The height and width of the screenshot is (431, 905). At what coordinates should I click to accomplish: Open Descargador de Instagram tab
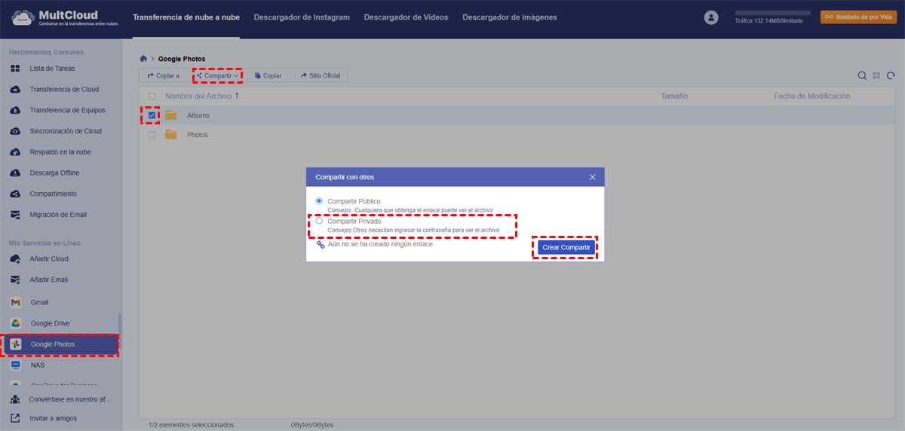coord(302,17)
